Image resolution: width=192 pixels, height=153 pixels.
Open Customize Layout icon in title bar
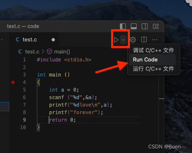(x=156, y=26)
